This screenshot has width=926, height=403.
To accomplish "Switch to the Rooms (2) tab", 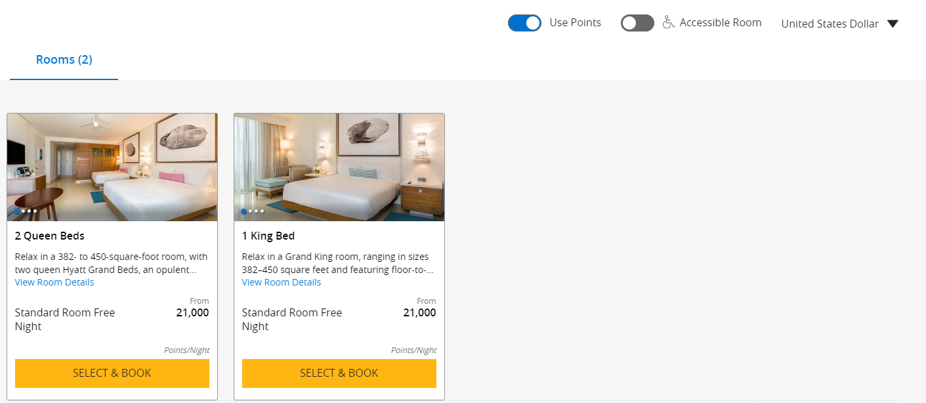I will pos(64,60).
